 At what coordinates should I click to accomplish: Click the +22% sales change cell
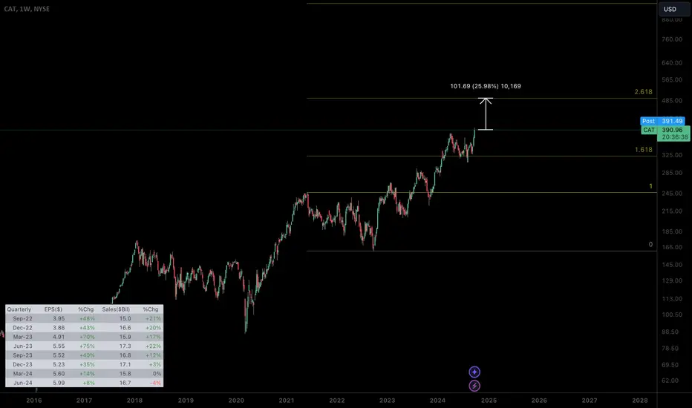[154, 346]
